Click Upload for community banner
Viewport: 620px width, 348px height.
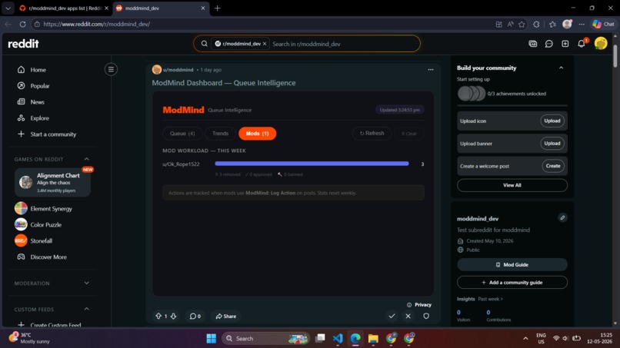(x=552, y=144)
